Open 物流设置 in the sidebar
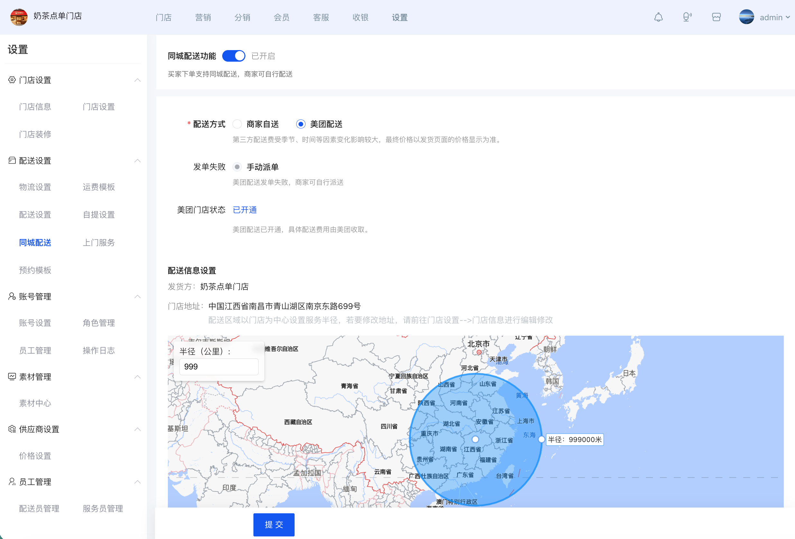Screen dimensions: 795x539 click(x=35, y=187)
